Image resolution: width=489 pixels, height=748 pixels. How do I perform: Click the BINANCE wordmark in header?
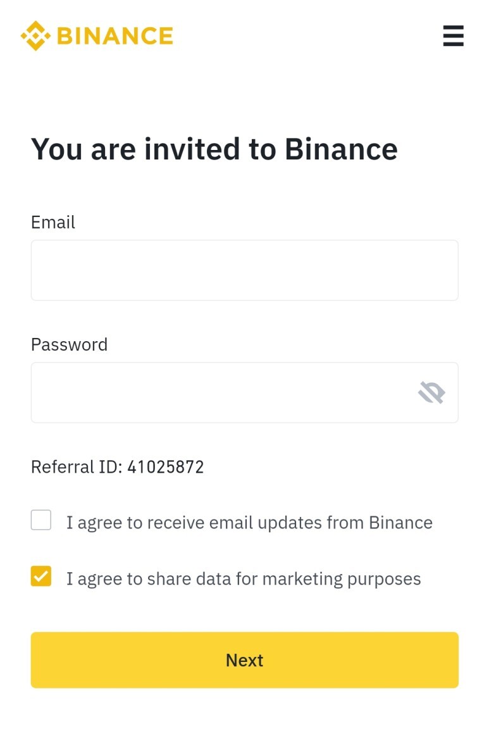click(x=115, y=36)
